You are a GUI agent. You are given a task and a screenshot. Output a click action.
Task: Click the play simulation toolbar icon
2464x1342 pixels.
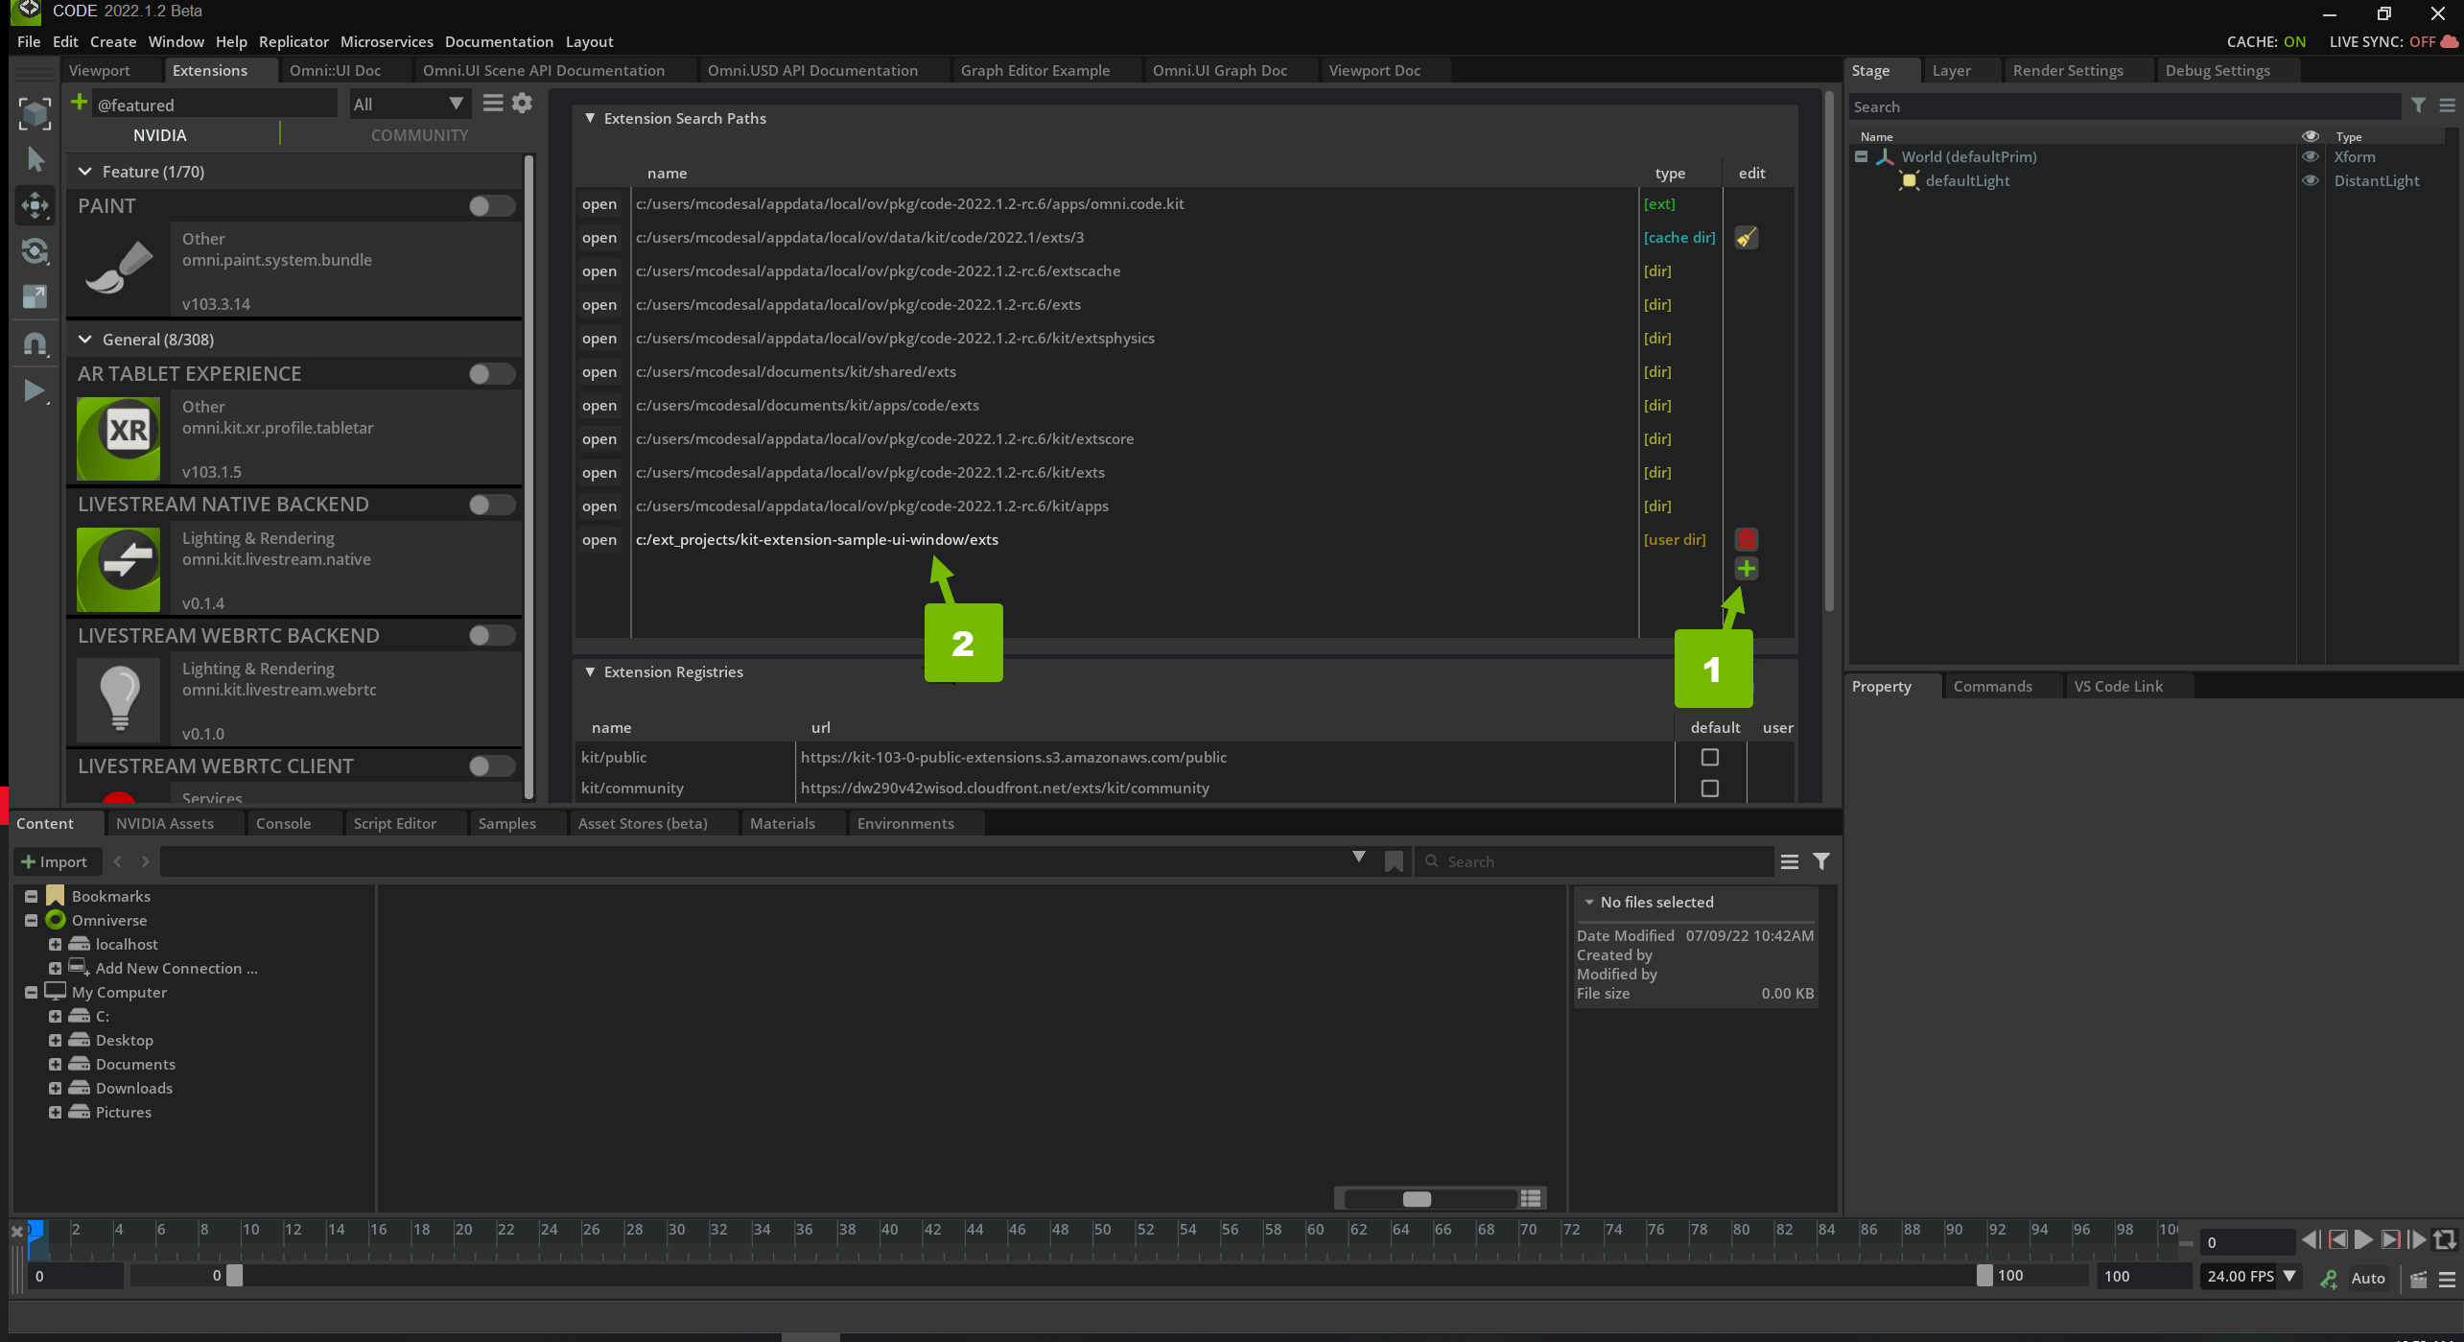pos(35,390)
